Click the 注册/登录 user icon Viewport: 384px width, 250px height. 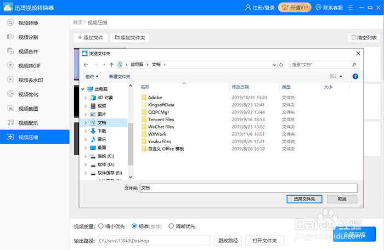tap(248, 8)
